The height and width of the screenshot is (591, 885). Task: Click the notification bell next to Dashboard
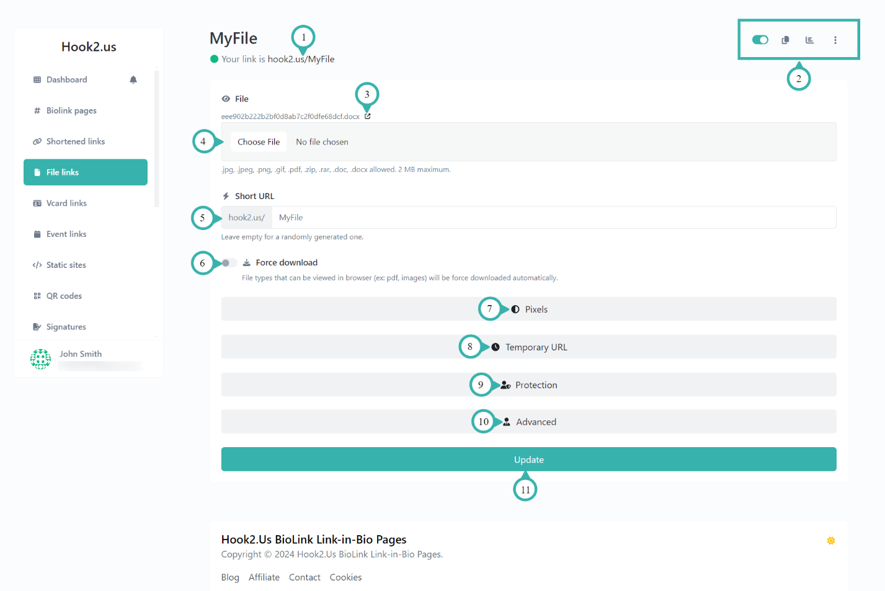(133, 79)
